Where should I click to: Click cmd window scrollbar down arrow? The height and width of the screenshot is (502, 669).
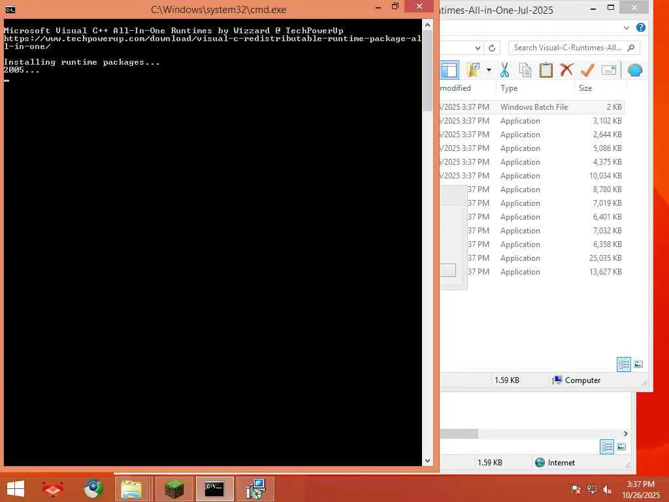(x=427, y=461)
